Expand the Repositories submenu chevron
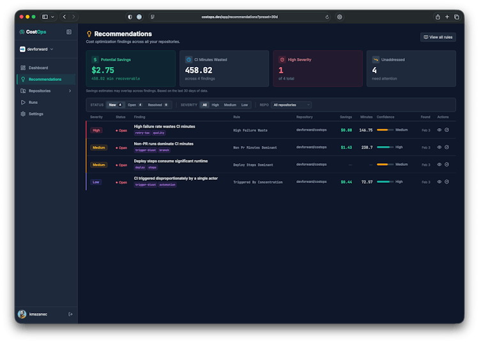The image size is (479, 343). click(x=70, y=91)
